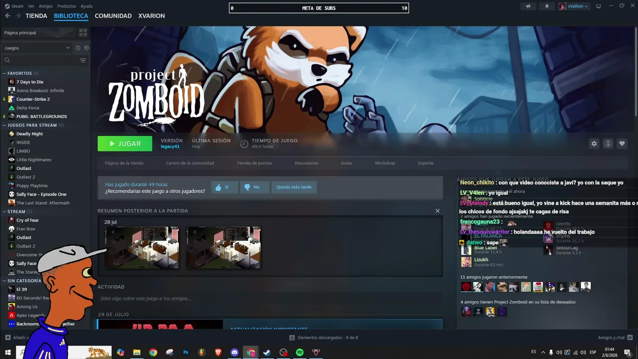
Task: Open downloads status Elementos descargados
Action: click(323, 338)
